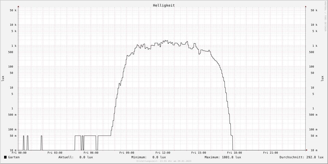Select the "10 k" label on the right axis
328x164 pixels.
314,25
